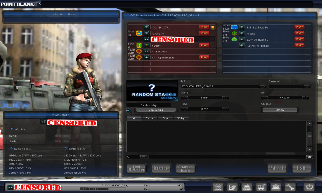The height and width of the screenshot is (193, 322).
Task: Click the edit icon beside Judul field
Action: (263, 86)
